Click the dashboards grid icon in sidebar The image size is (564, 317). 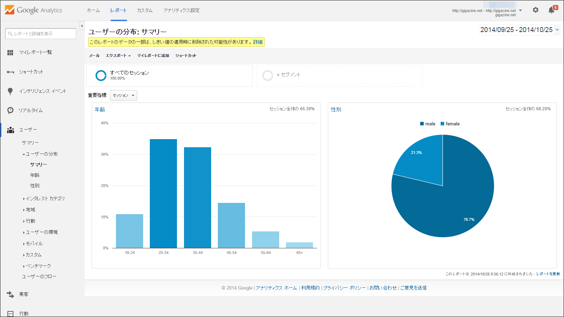(10, 52)
